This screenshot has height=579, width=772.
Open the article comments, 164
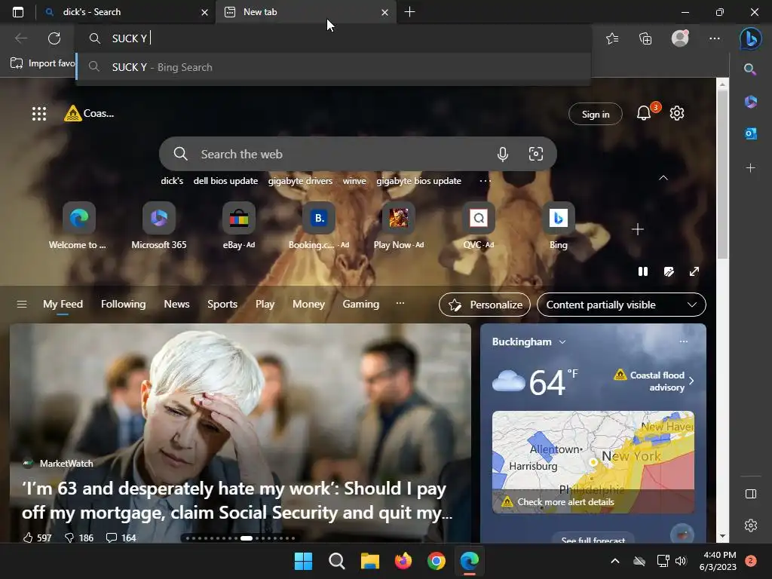(x=121, y=538)
